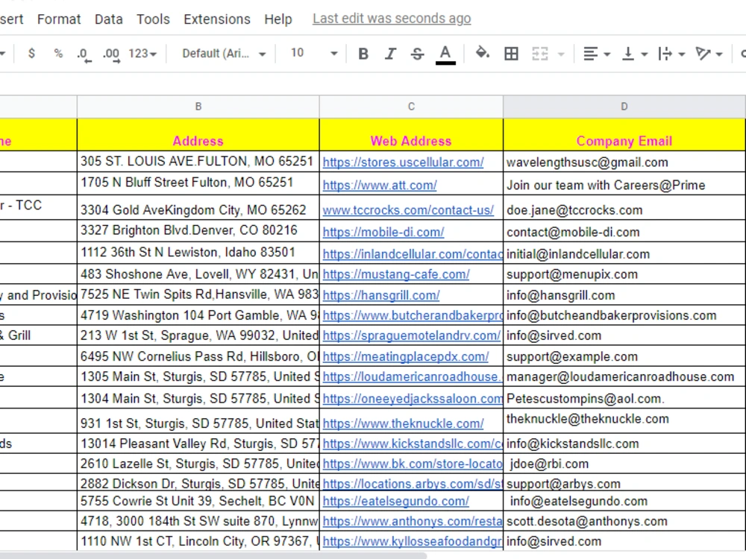Viewport: 746px width, 559px height.
Task: Select cell info@hansgrill.com
Action: coord(624,295)
